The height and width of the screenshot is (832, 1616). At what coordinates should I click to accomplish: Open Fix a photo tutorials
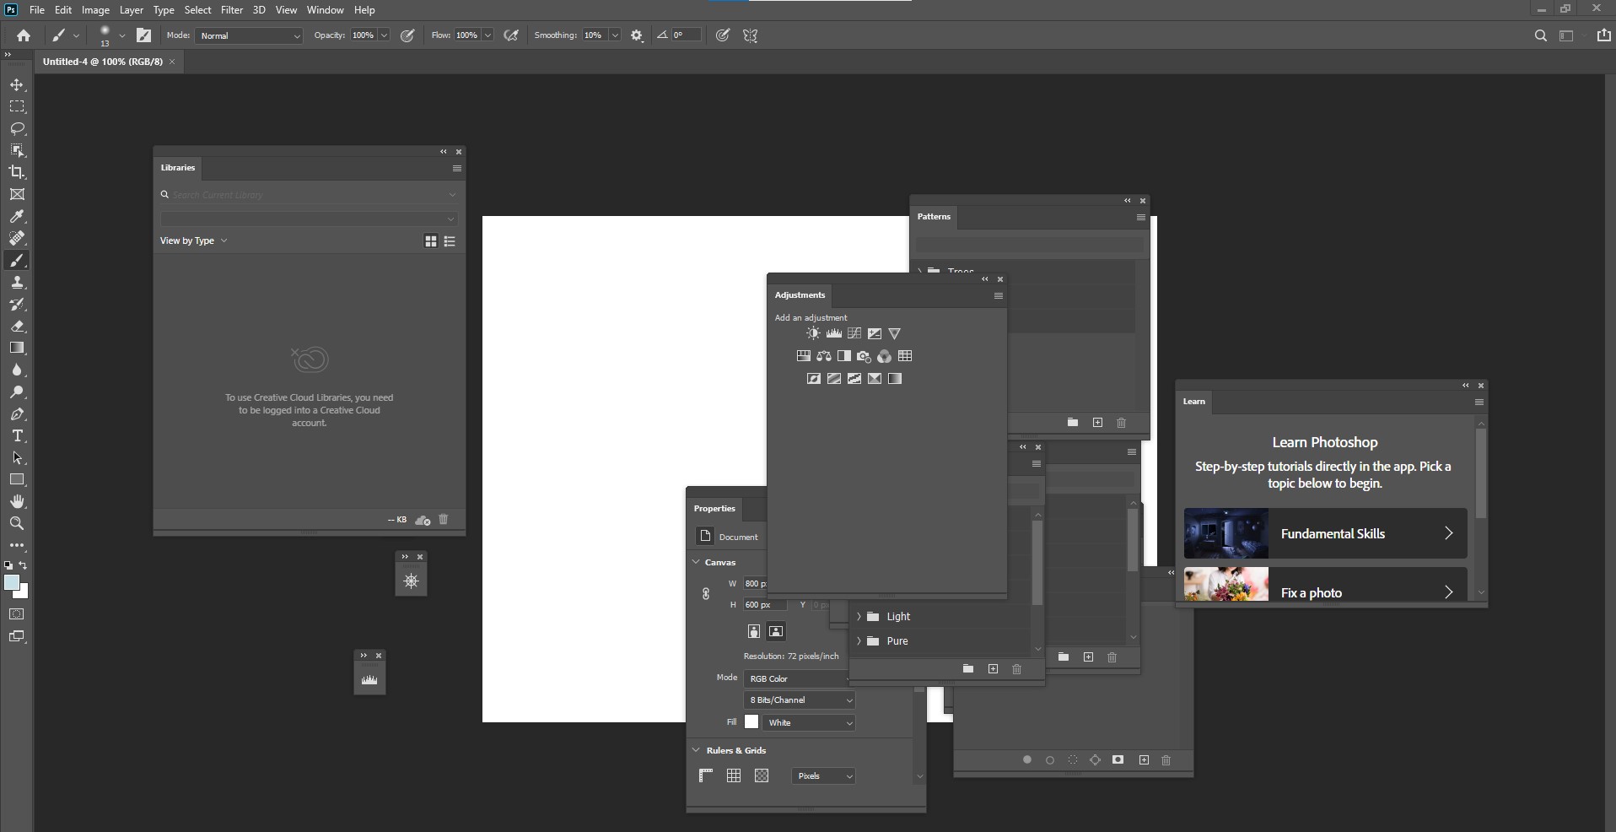pos(1325,585)
